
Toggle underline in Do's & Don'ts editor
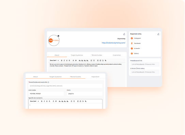click(47, 101)
